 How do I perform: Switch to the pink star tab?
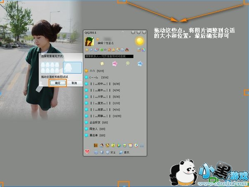[115, 63]
